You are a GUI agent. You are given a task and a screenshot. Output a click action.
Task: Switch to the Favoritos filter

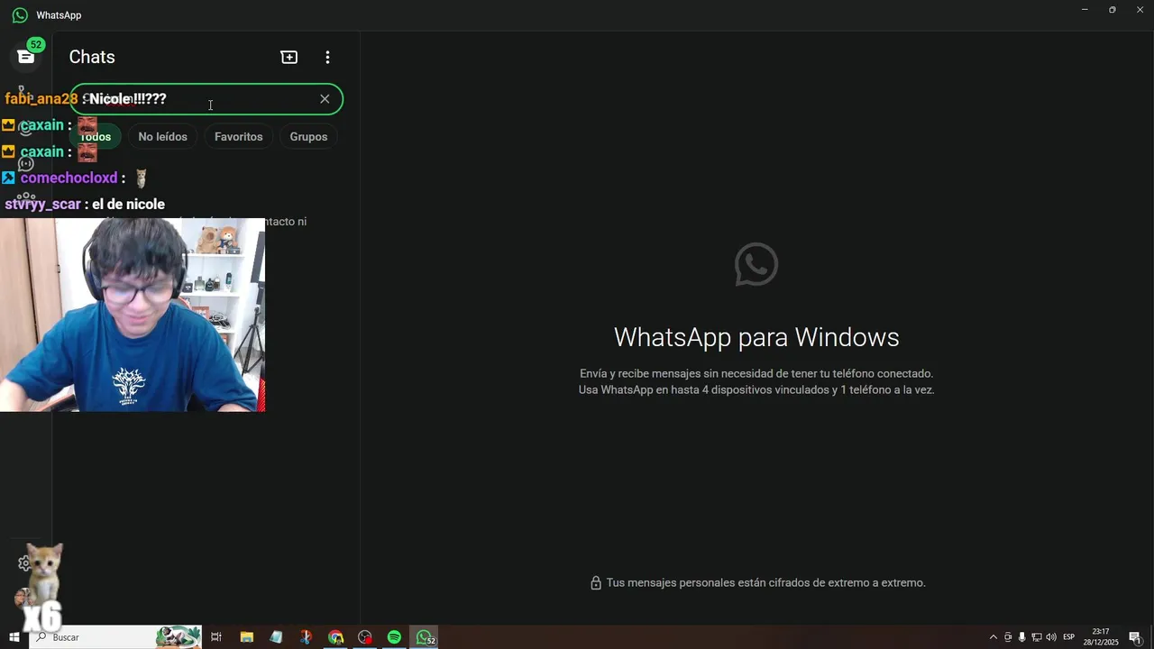click(239, 137)
